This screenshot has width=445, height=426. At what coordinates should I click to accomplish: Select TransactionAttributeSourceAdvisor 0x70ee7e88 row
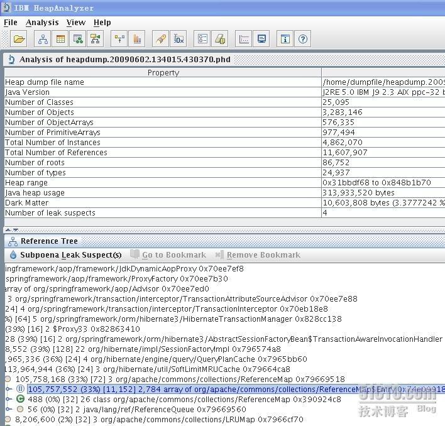tap(182, 298)
